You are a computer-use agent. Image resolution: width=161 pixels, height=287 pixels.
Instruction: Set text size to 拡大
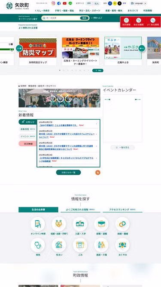click(x=96, y=3)
